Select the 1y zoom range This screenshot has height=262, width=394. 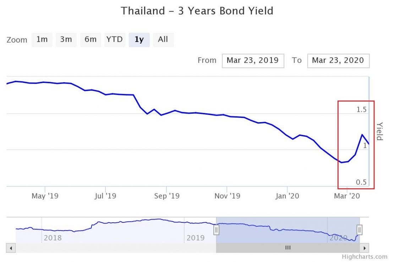139,40
